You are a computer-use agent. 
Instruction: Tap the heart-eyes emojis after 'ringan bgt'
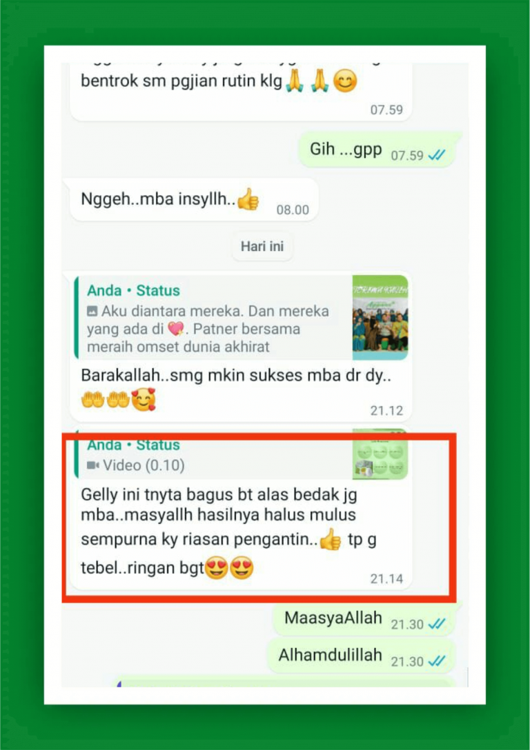(x=229, y=568)
